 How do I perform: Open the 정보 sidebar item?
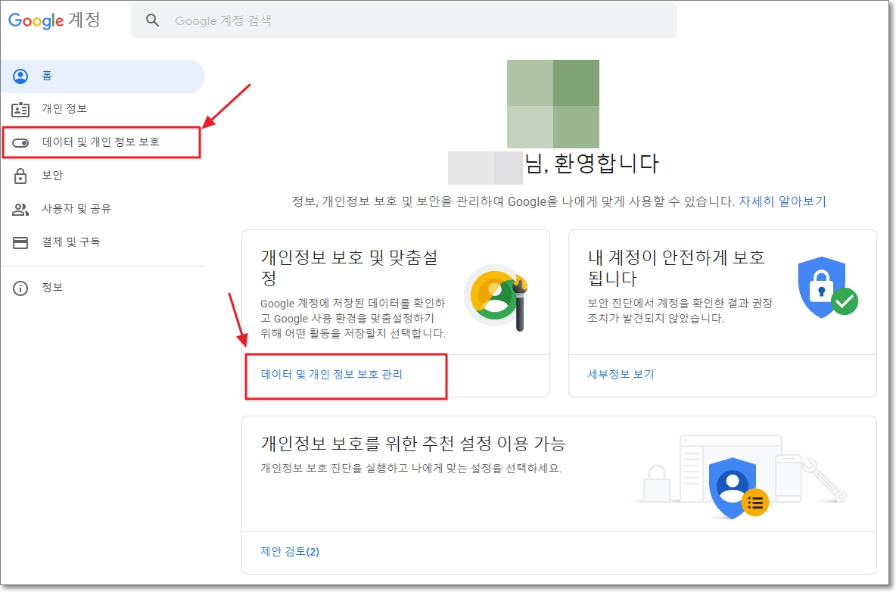pyautogui.click(x=103, y=288)
